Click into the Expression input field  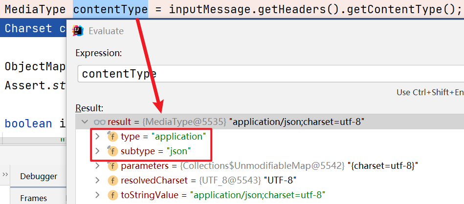tap(269, 74)
